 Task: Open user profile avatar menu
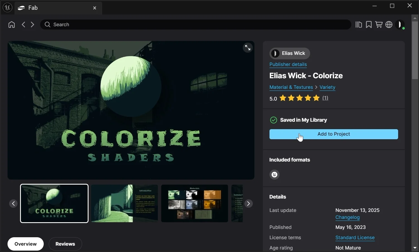click(400, 25)
